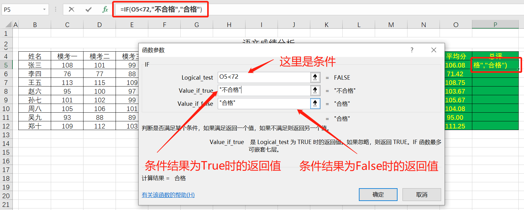
Task: Click active cell P5 with the formula
Action: (x=495, y=65)
